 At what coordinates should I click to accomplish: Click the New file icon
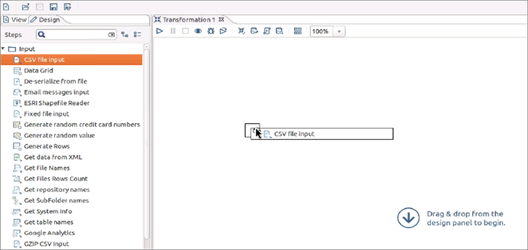(x=6, y=7)
